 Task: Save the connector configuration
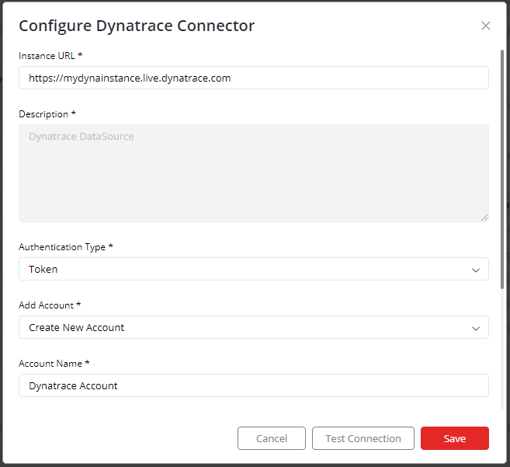[455, 438]
